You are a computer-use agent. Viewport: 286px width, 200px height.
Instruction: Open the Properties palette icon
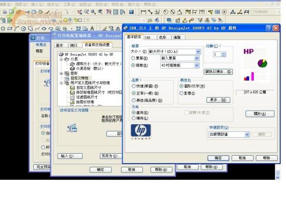tap(109, 12)
